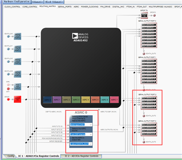Click OUT SOURCE 15 in Serial Output Port 1
The height and width of the screenshot is (160, 182).
point(149,82)
